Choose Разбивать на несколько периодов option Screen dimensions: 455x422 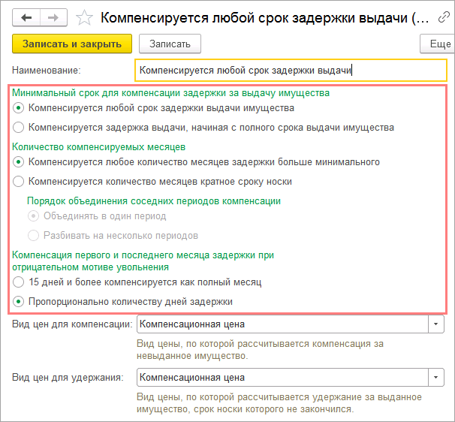click(113, 236)
